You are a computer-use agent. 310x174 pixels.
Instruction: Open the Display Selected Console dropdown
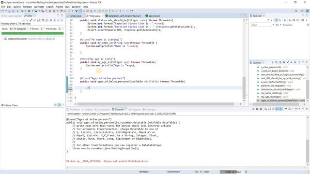click(293, 109)
